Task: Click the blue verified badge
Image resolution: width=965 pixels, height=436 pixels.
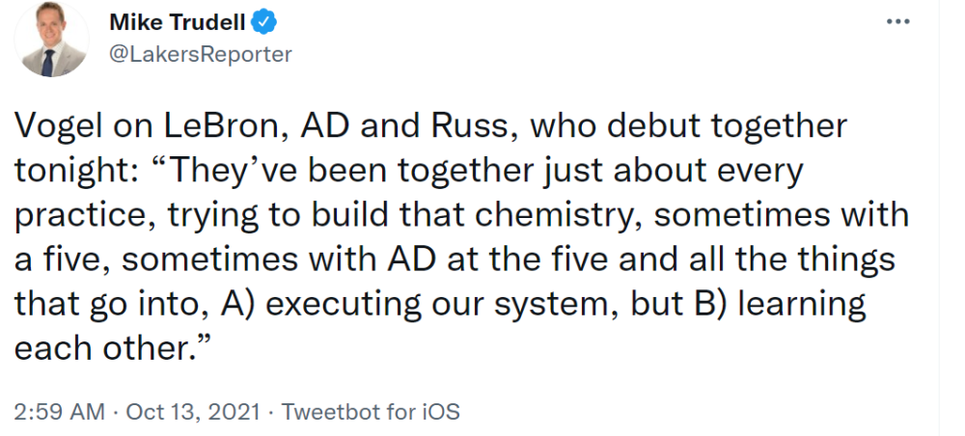Action: coord(265,23)
